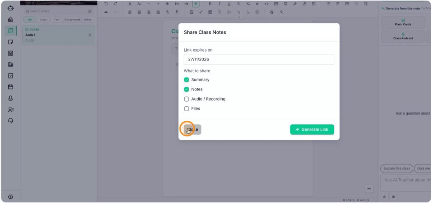Insert inline code formatting
This screenshot has height=203, width=431.
[x=267, y=4]
